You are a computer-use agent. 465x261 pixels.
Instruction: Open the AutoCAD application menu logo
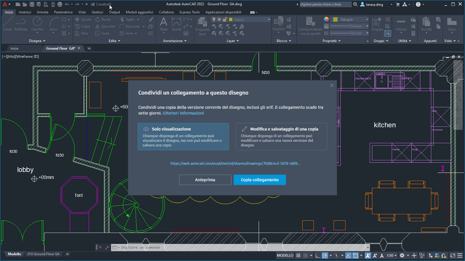(x=4, y=4)
